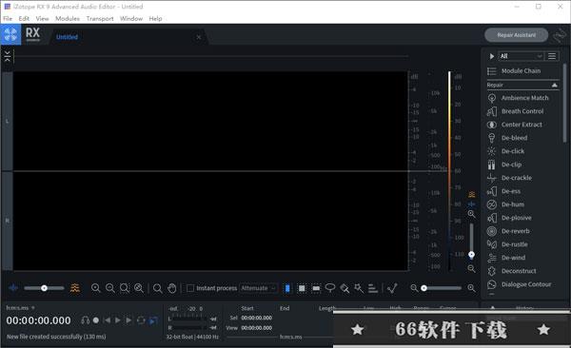This screenshot has height=348, width=571.
Task: Select the Grab and drag hand tool
Action: pos(172,288)
